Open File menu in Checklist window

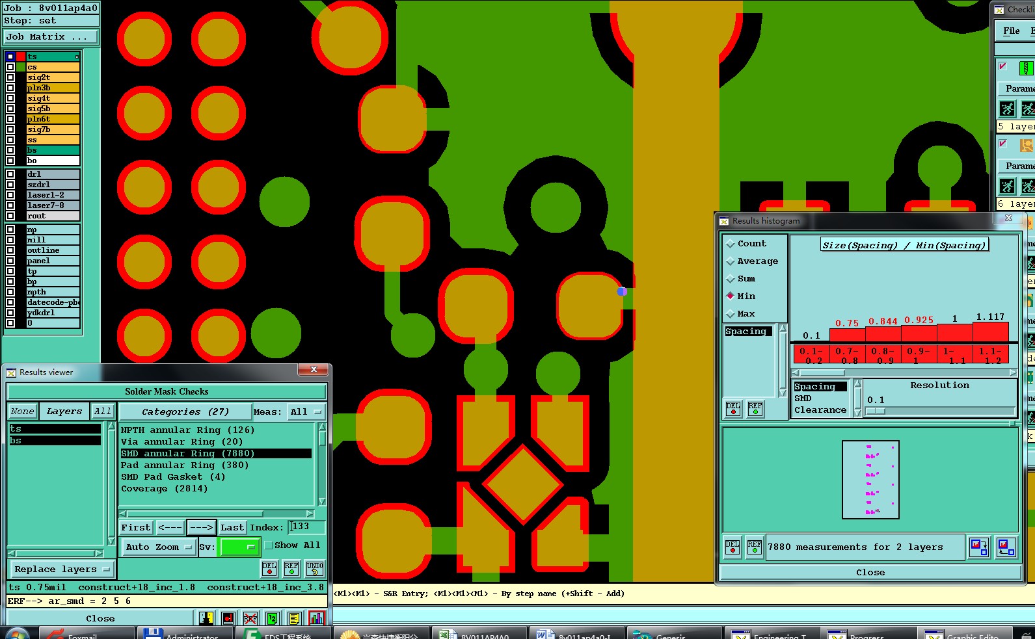tap(1011, 31)
